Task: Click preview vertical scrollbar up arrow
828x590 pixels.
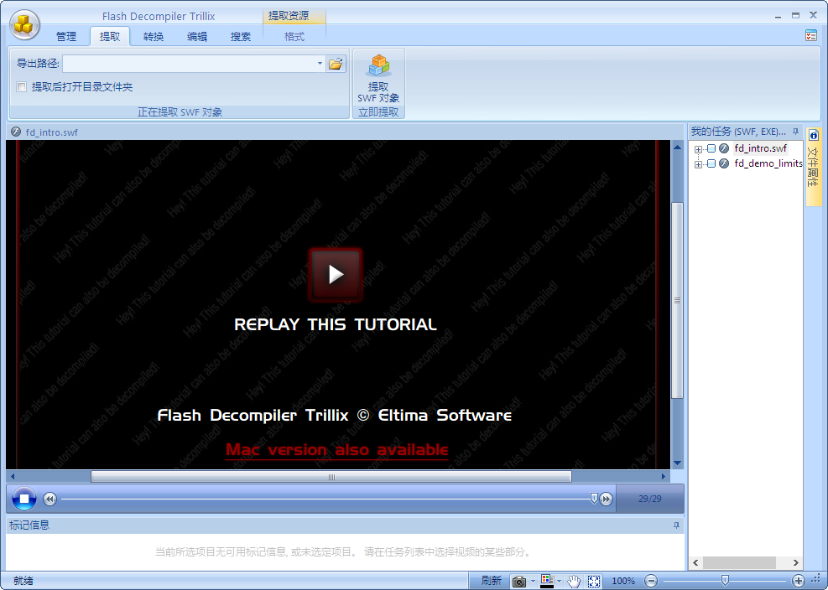Action: tap(678, 147)
